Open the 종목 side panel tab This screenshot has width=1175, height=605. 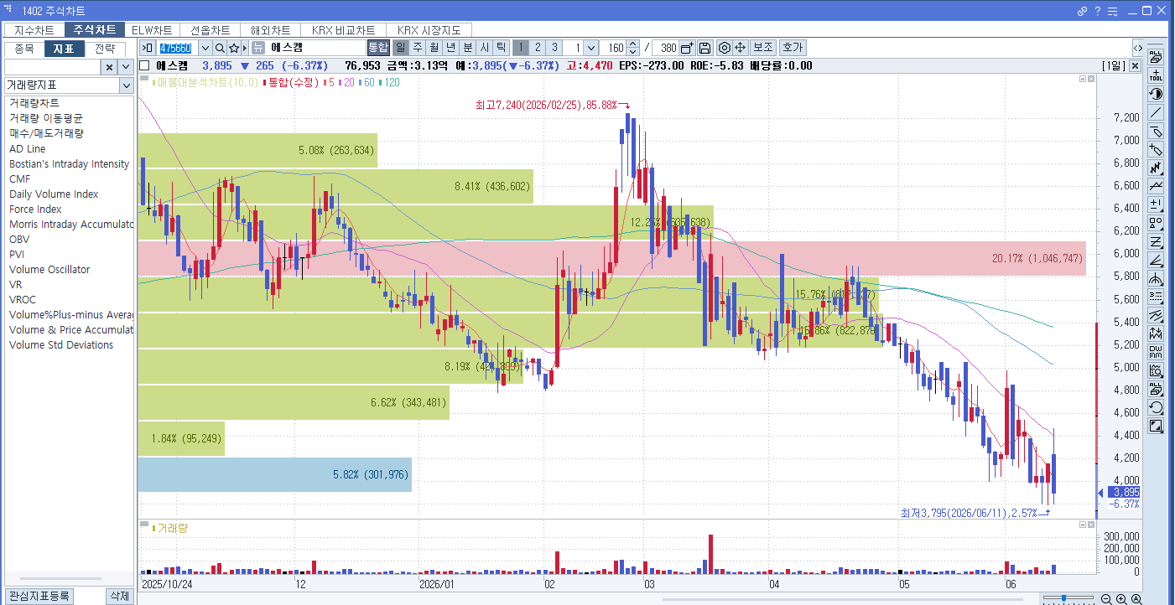(x=24, y=49)
